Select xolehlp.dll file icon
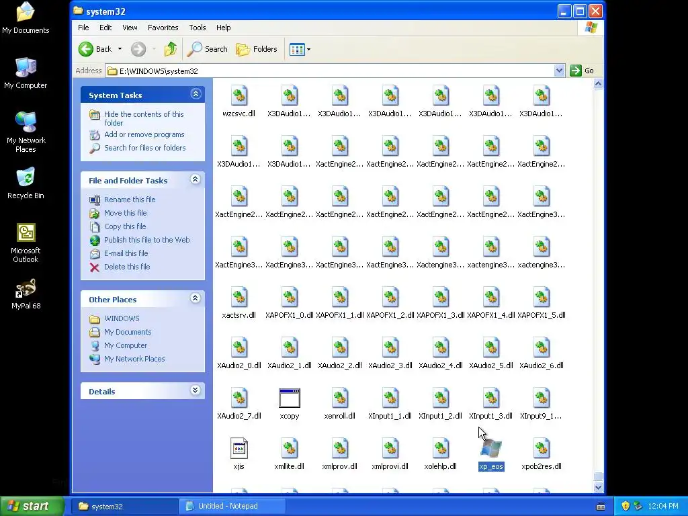688x516 pixels. (441, 448)
